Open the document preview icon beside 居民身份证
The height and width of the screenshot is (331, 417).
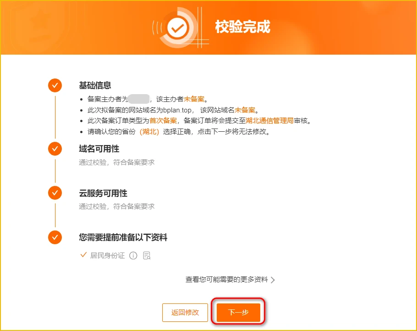coord(147,256)
